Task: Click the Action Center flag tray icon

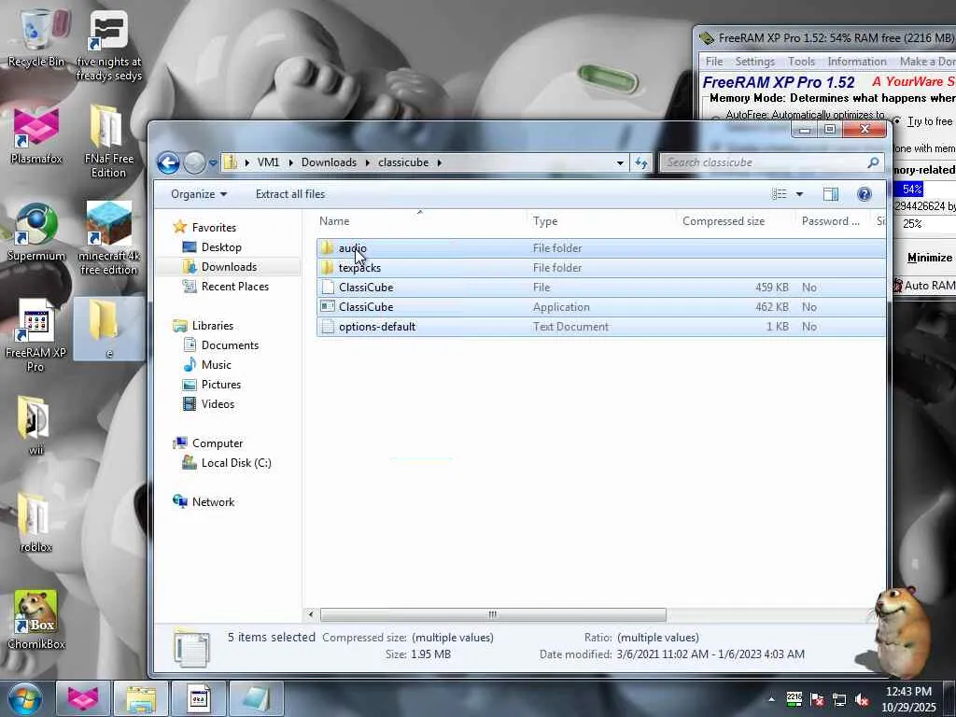Action: [x=816, y=699]
